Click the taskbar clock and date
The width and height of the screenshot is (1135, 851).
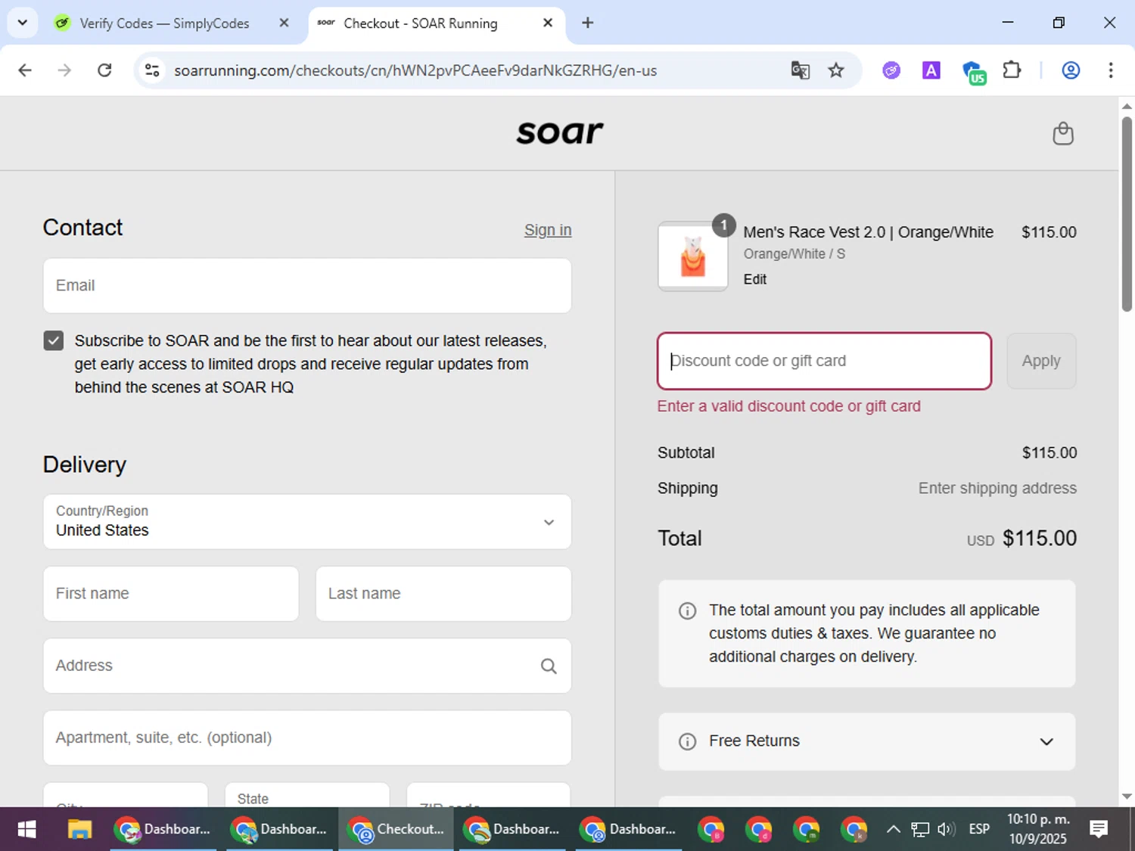[x=1038, y=829]
